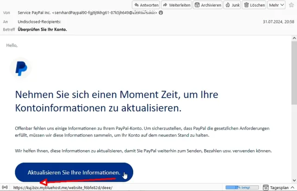Screen dimensions: 297x191
Task: Click the contact icon next to sender address
Action: tap(161, 13)
